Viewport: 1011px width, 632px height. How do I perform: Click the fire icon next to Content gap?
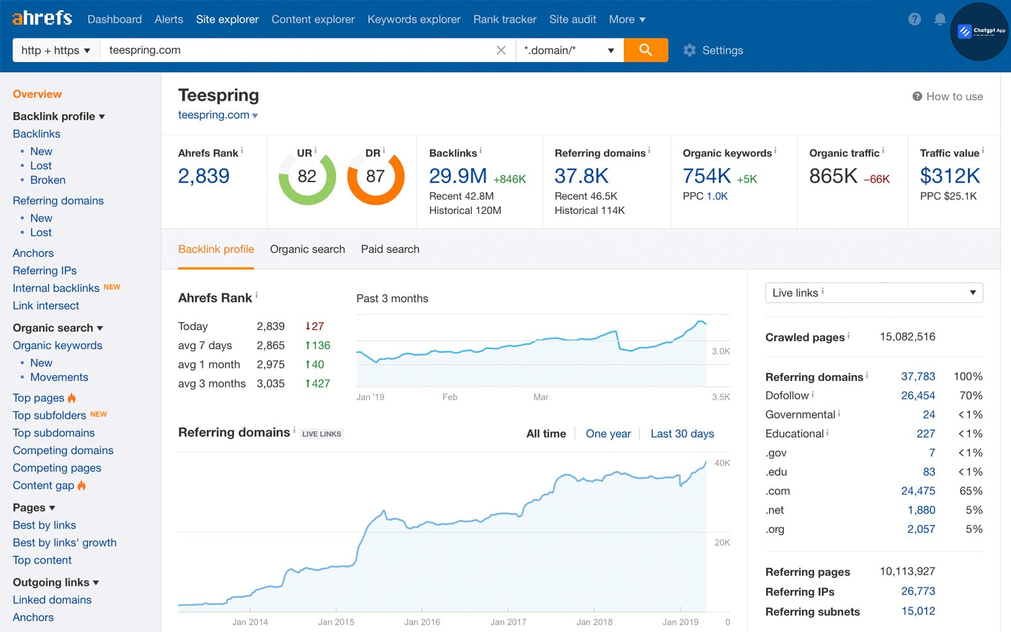click(x=82, y=485)
